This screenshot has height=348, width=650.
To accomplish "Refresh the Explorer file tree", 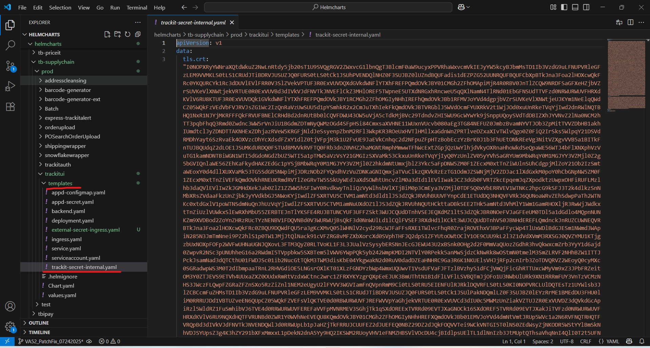I will point(127,34).
